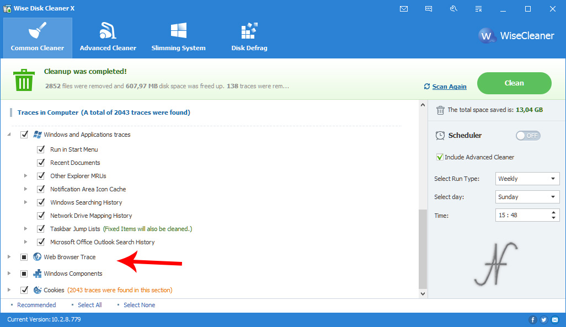
Task: Click the Scheduler clock icon
Action: pos(440,135)
